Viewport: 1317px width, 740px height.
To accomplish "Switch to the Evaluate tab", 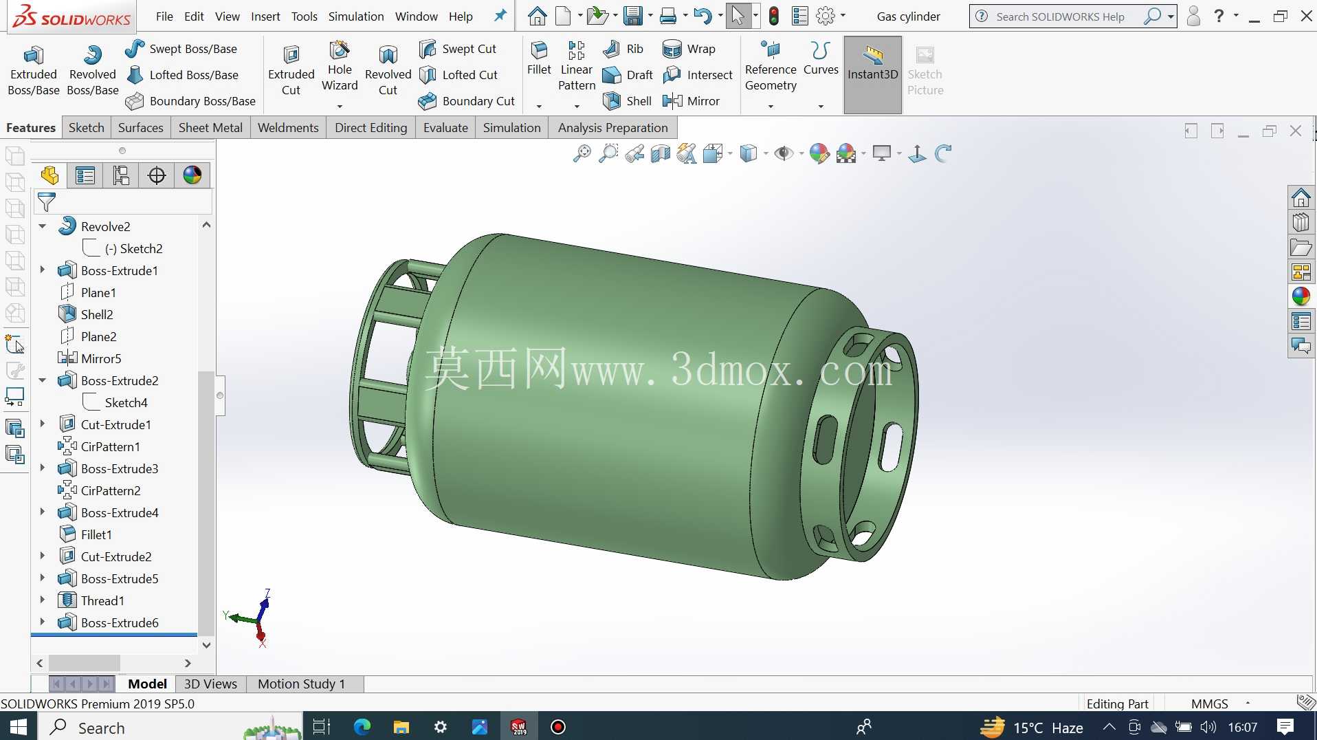I will pos(445,128).
